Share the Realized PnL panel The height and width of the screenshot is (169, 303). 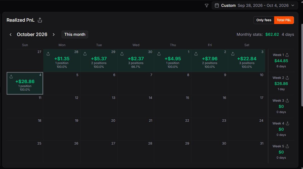(40, 20)
